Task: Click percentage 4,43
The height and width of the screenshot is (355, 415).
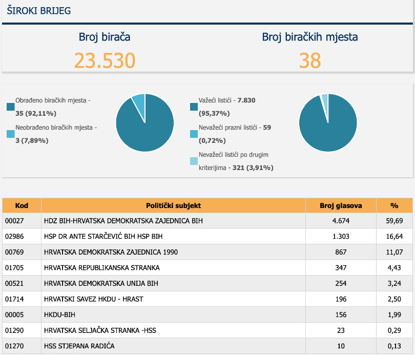Action: 395,268
